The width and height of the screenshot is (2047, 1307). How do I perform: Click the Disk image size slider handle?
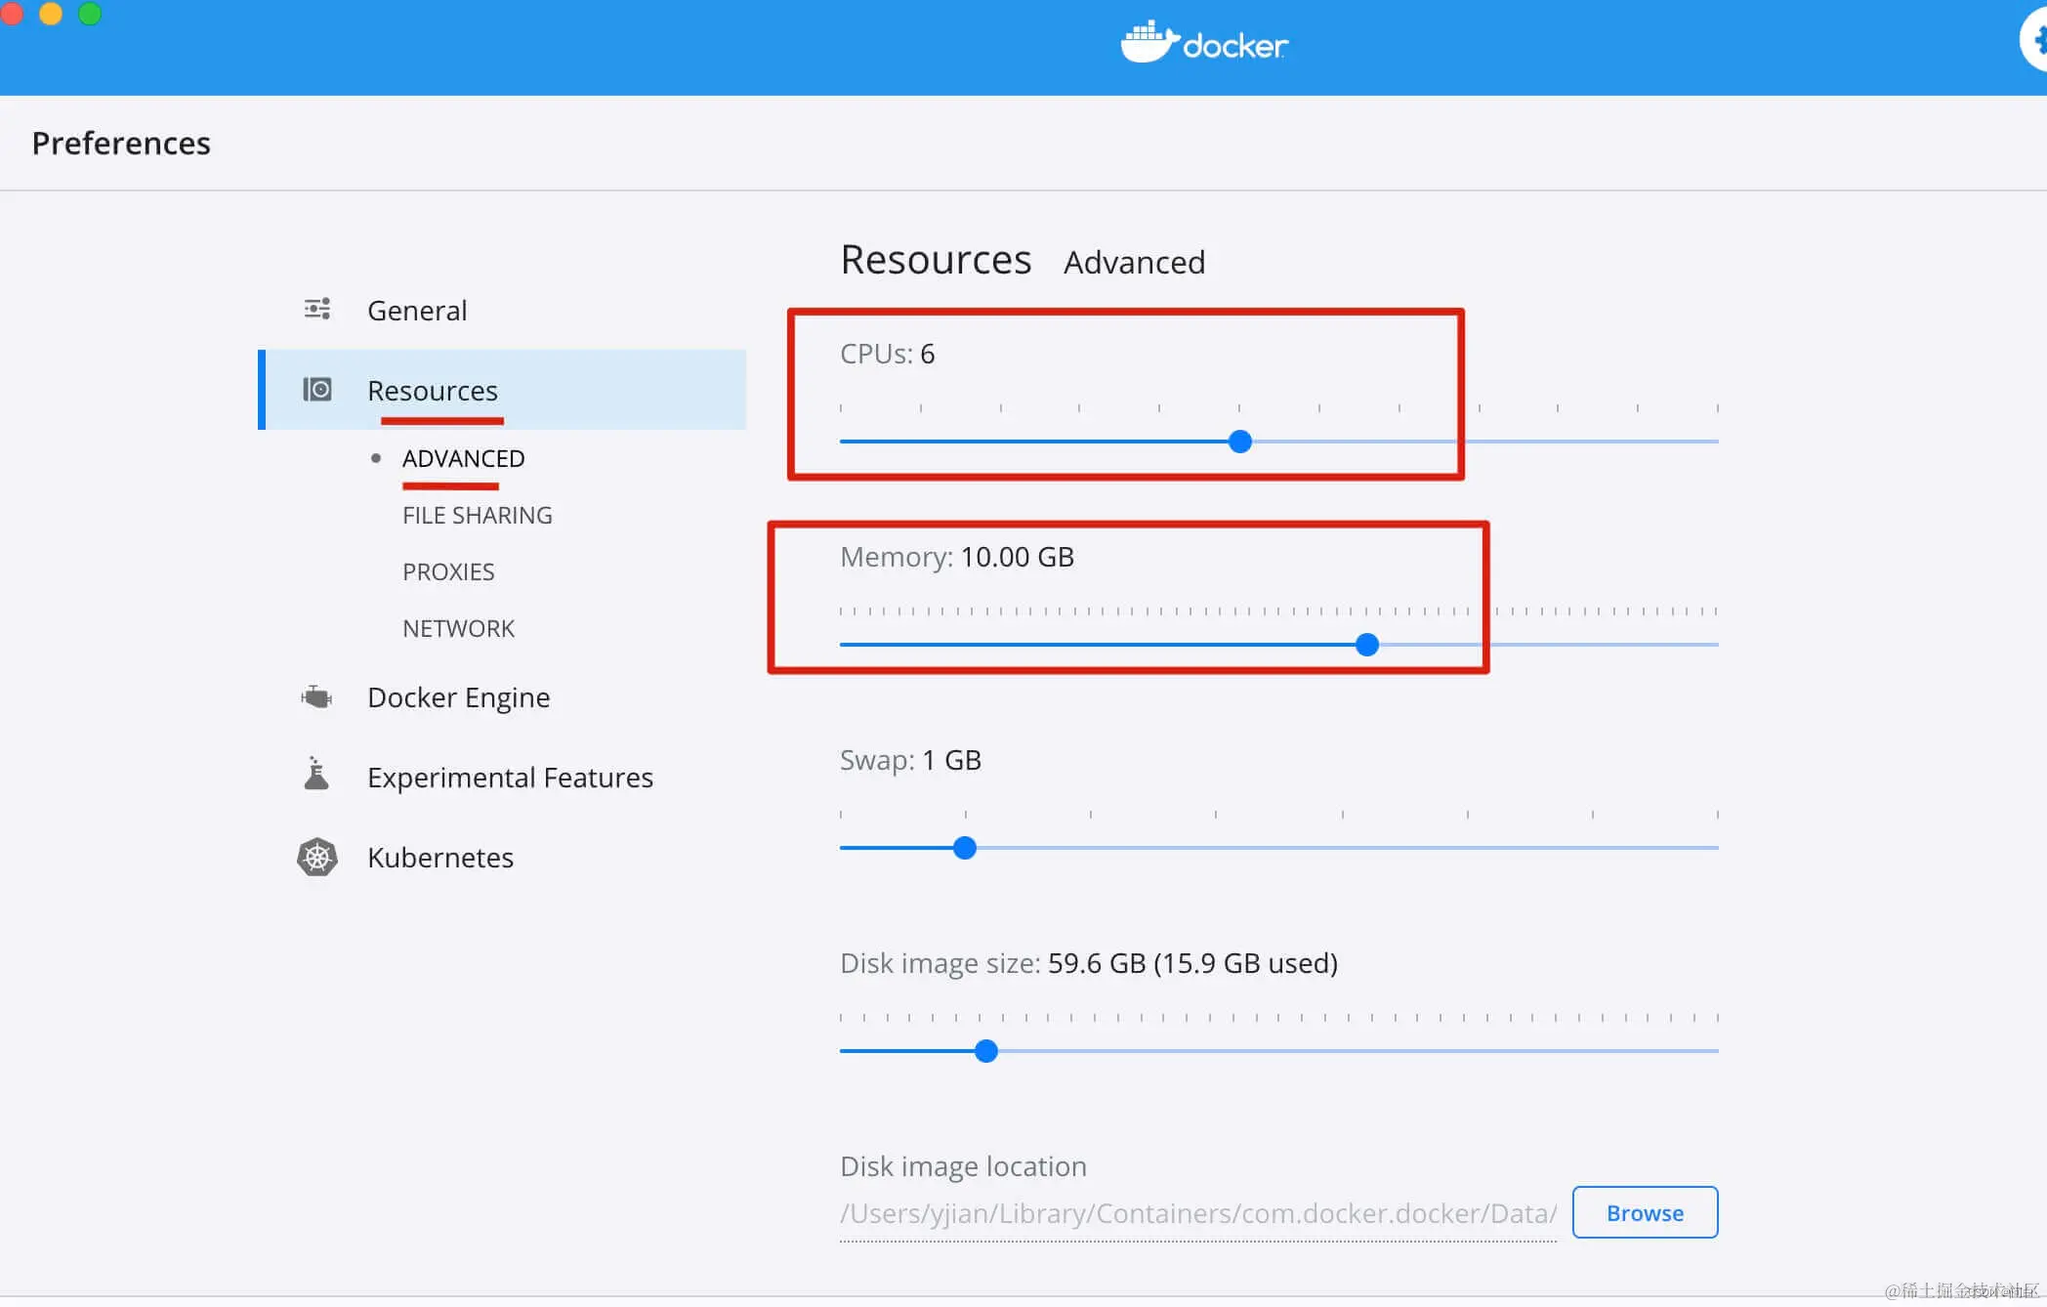(x=986, y=1051)
